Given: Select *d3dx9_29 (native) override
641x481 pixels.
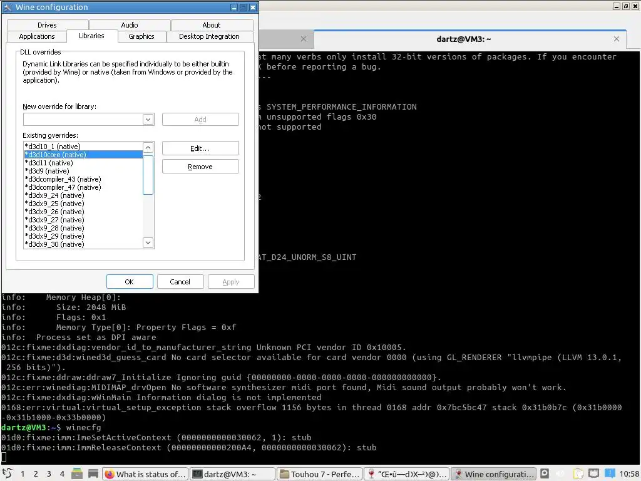Looking at the screenshot, I should 83,236.
